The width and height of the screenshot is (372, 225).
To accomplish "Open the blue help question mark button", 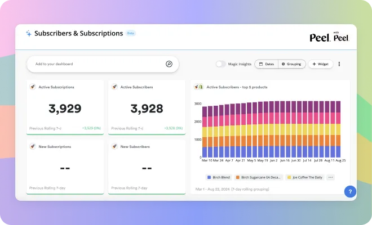I will pyautogui.click(x=350, y=191).
